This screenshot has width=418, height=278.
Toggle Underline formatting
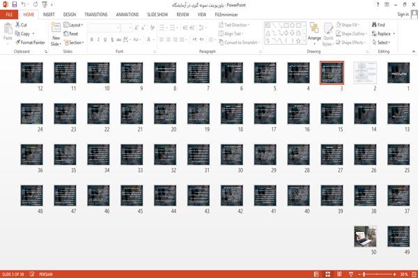point(105,40)
